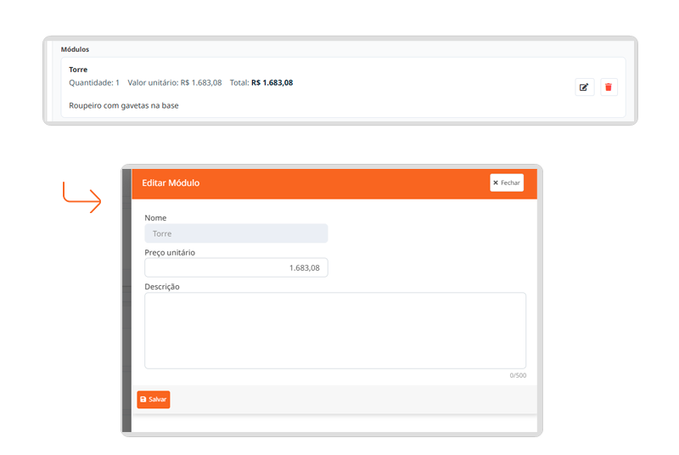
Task: Click the disabled Nome field showing Torre
Action: pyautogui.click(x=236, y=233)
